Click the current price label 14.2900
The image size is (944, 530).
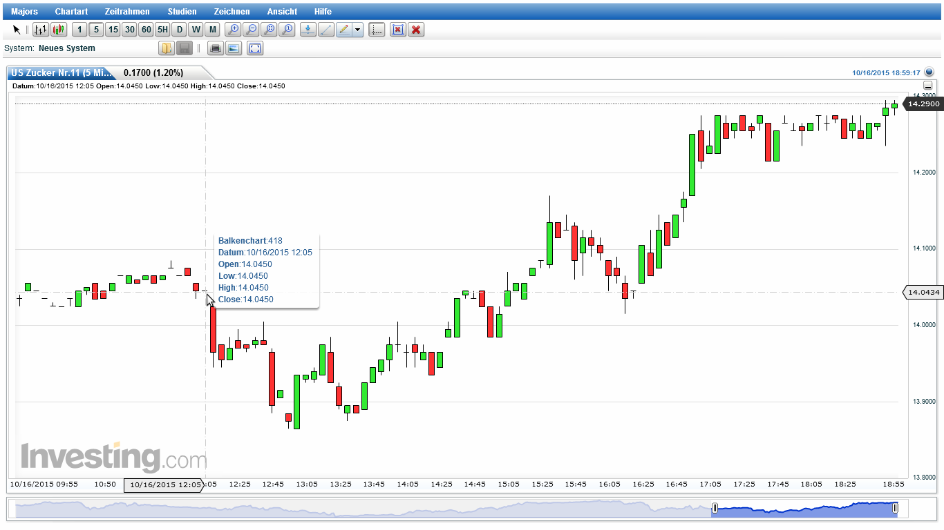[x=923, y=104]
